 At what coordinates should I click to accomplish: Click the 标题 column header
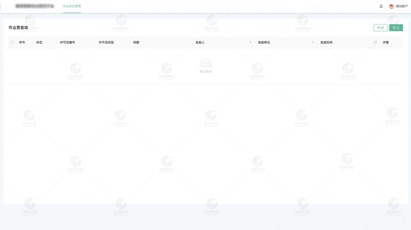click(136, 42)
